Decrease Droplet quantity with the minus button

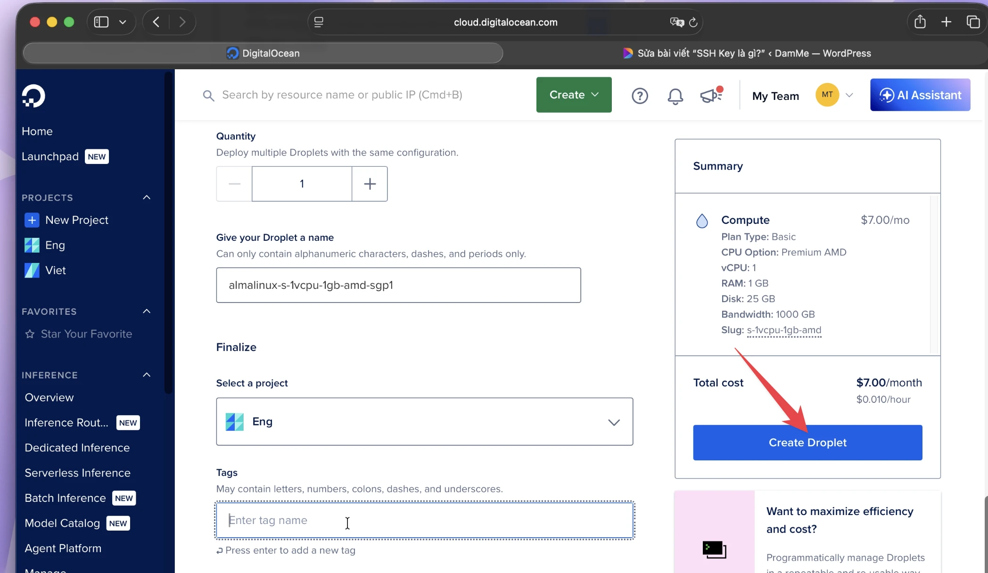pos(234,184)
